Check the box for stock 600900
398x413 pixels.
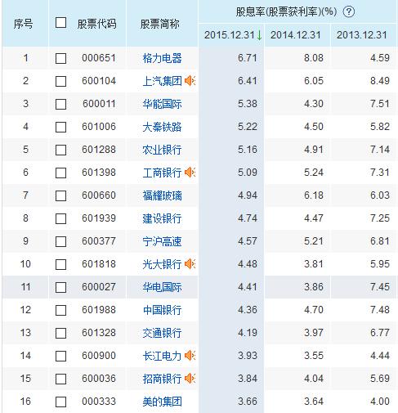point(60,356)
